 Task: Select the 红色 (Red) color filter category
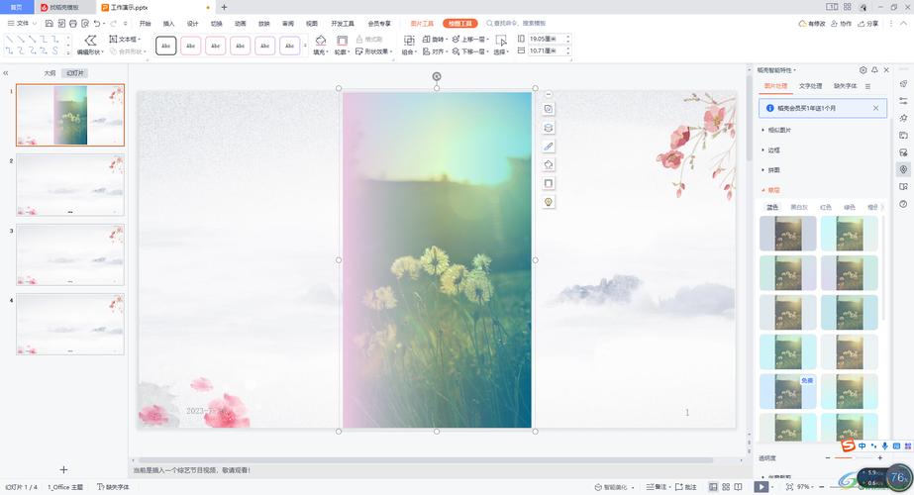pyautogui.click(x=825, y=207)
